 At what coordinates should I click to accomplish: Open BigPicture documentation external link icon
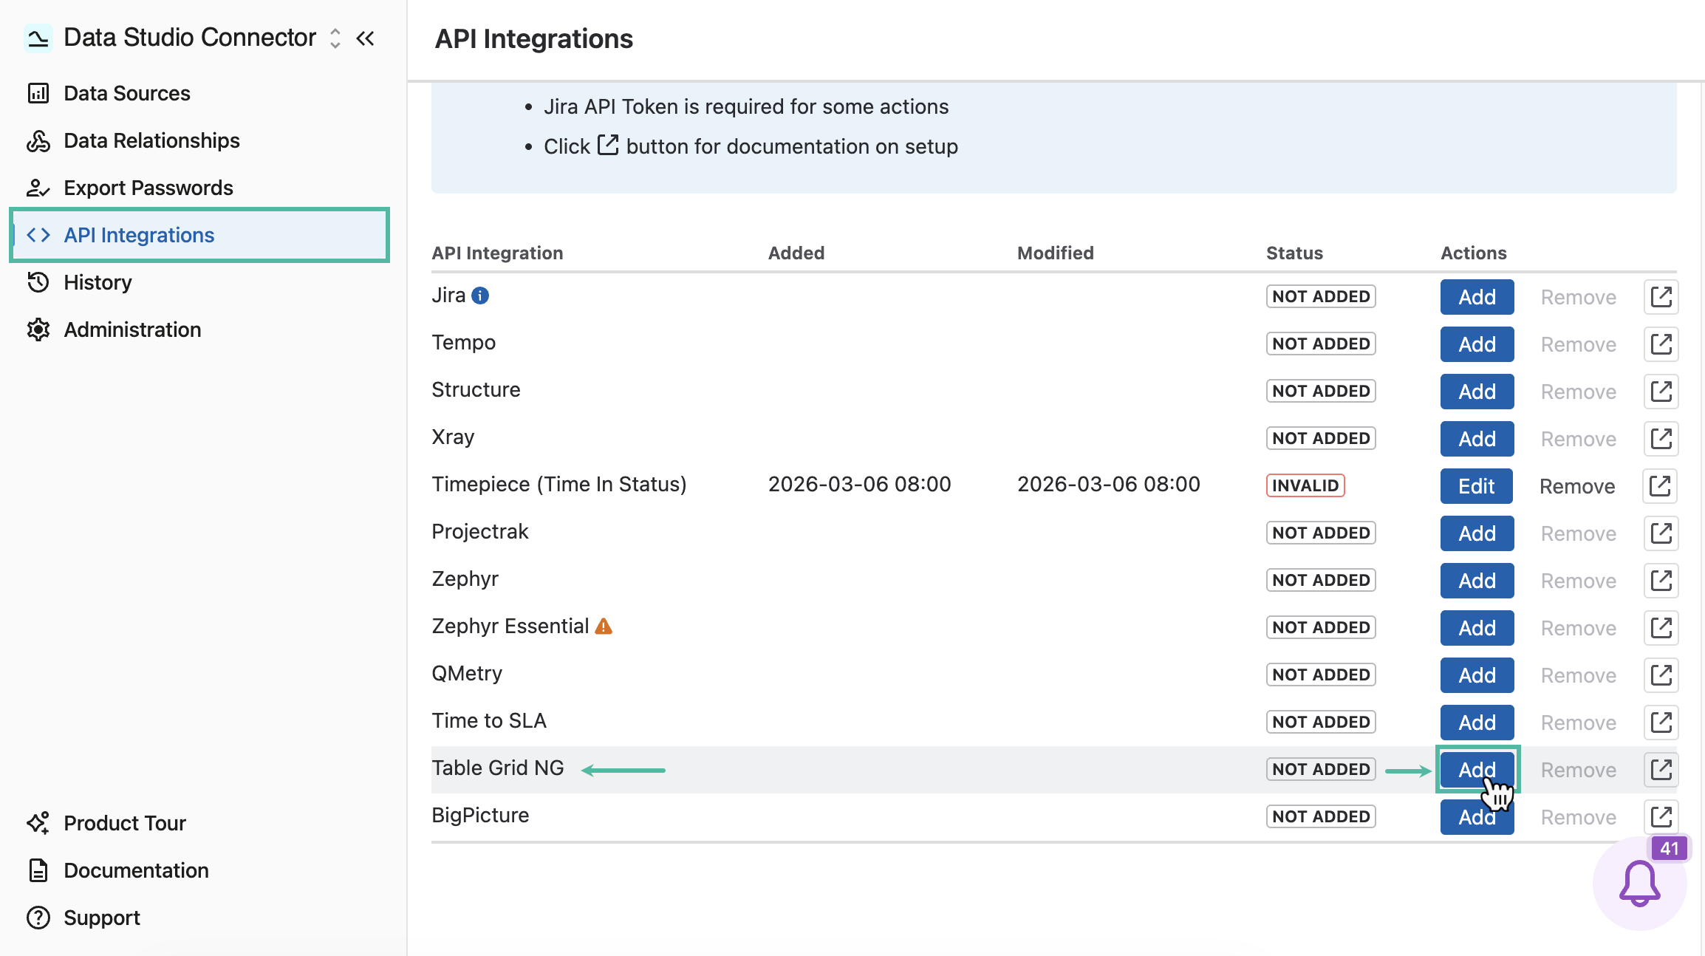coord(1661,817)
